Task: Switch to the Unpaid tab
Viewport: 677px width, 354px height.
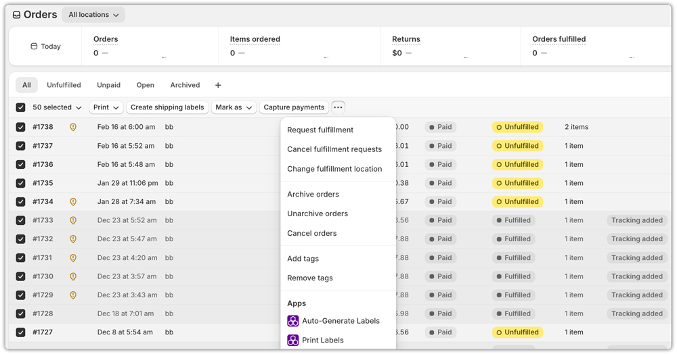Action: point(109,85)
